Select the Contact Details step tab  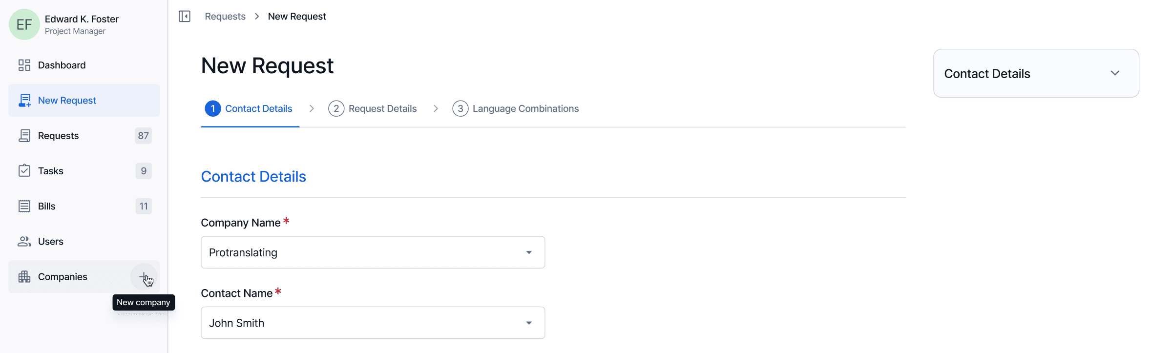click(249, 108)
